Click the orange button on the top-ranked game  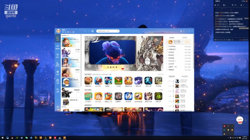click(187, 42)
